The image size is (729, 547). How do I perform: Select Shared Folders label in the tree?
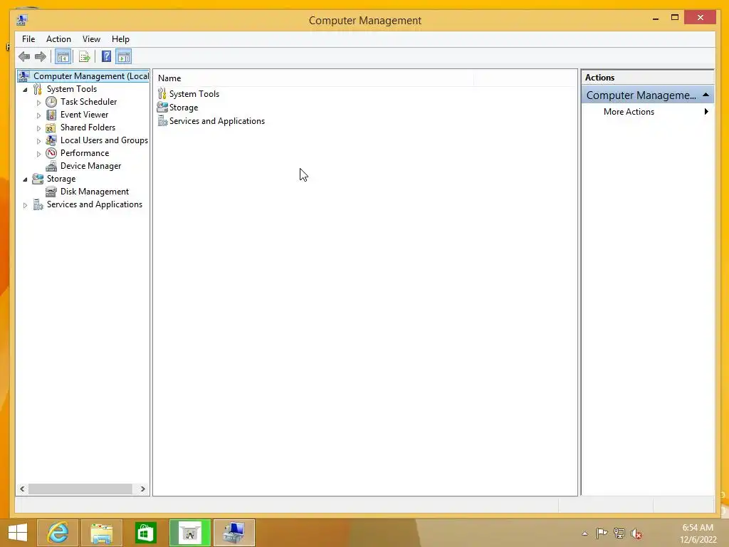click(88, 127)
